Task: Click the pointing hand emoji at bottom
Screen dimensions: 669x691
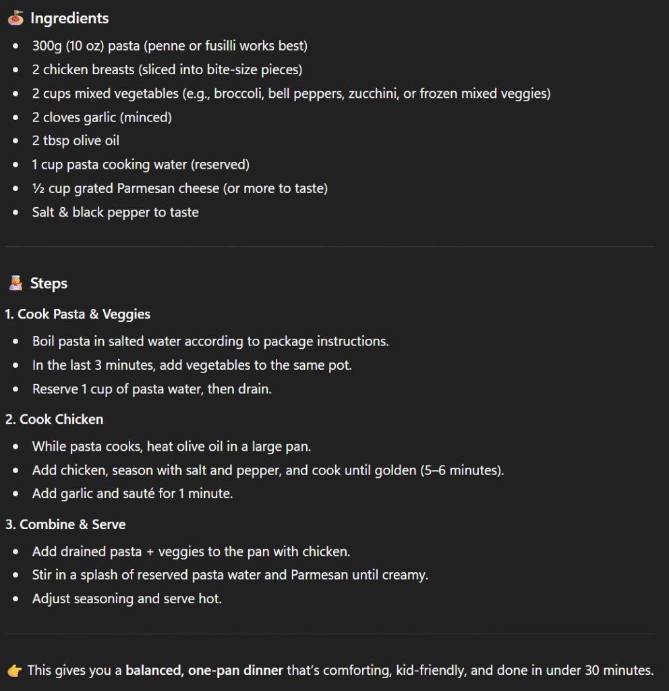Action: pos(14,671)
